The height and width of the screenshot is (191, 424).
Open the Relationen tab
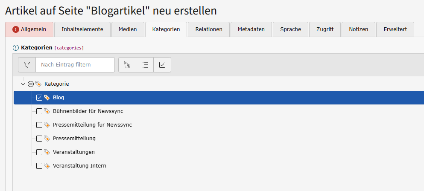click(x=209, y=29)
